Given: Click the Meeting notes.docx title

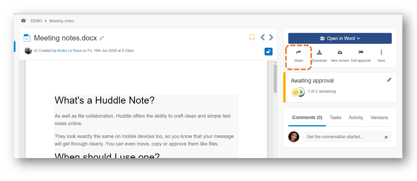Looking at the screenshot, I should 65,38.
